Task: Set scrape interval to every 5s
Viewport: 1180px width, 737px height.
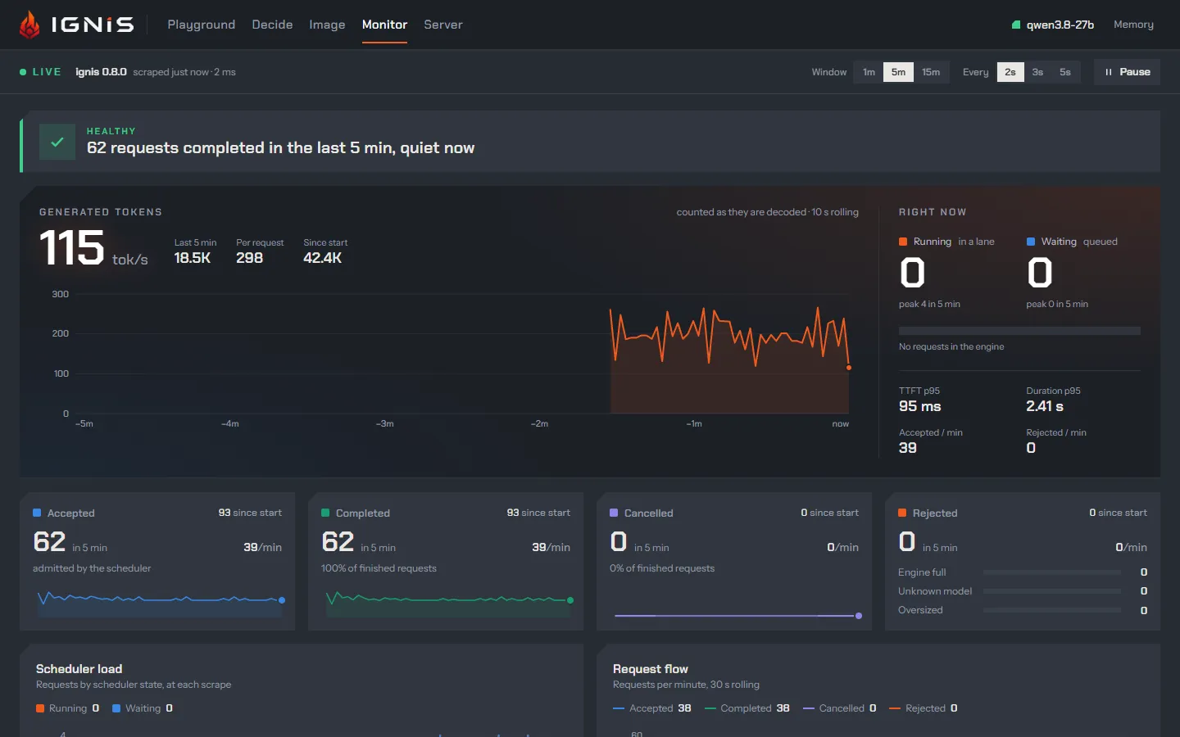Action: click(x=1065, y=72)
